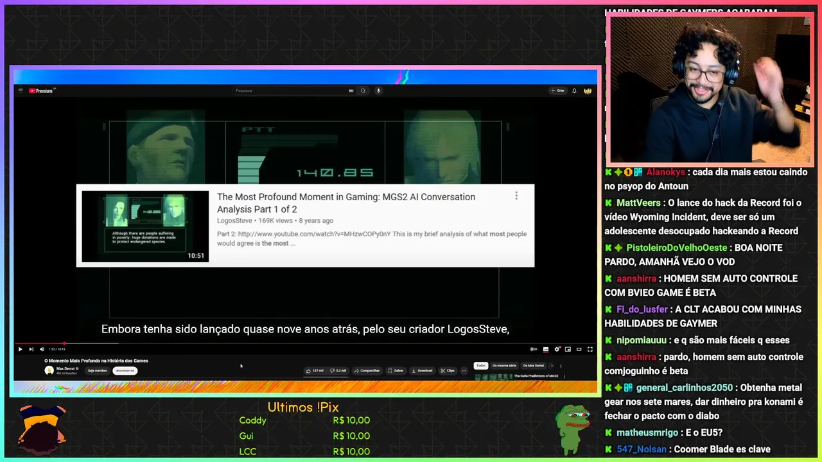Screen dimensions: 822x462
Task: Click the Coddy R$ 10,00 Pix entry
Action: coord(304,420)
